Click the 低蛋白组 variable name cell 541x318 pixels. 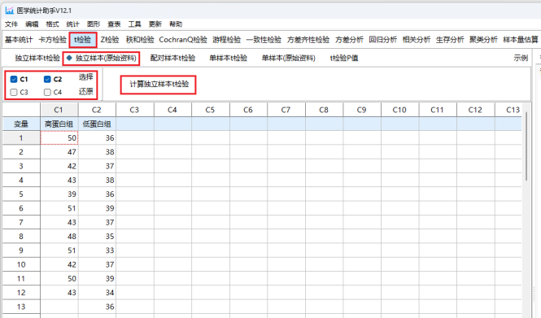click(x=97, y=124)
